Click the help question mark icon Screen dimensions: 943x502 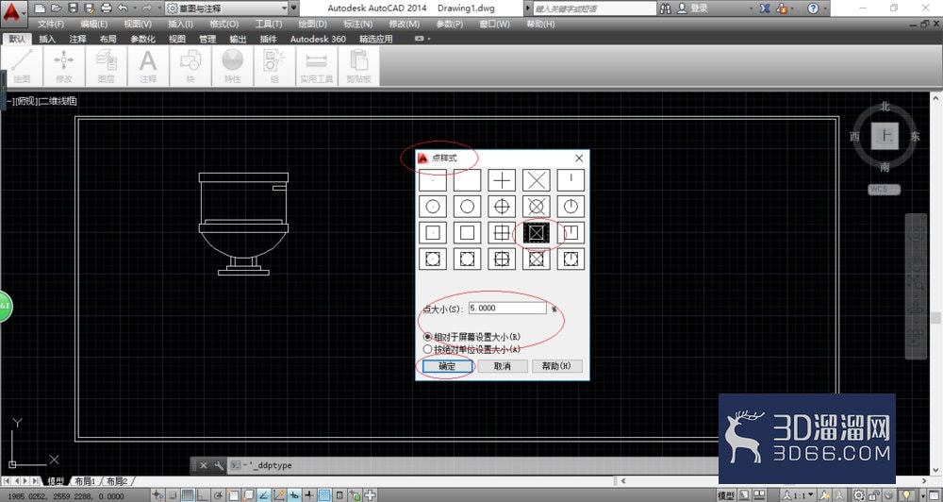813,8
